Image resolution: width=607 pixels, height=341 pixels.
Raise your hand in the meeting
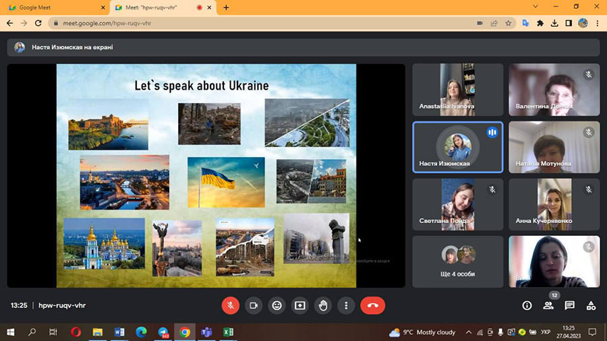pos(323,305)
